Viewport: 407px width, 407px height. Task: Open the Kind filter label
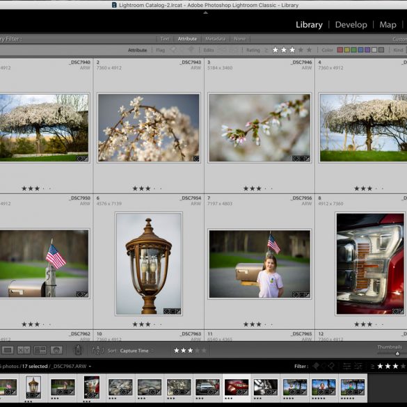pos(398,50)
